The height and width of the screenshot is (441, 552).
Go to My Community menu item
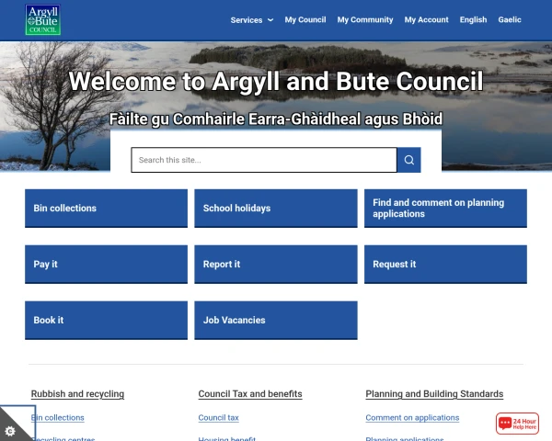pyautogui.click(x=364, y=19)
